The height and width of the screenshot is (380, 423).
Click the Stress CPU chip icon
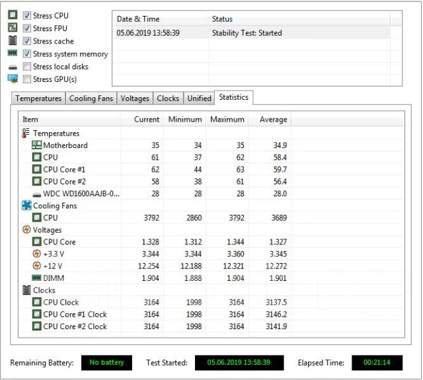[x=13, y=15]
